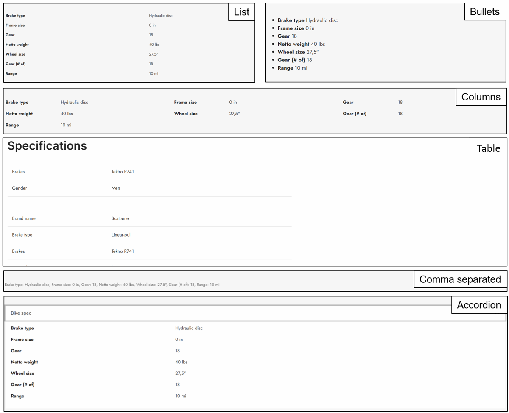Screen dimensions: 509x413
Task: Click Wheel size bullet item
Action: (x=298, y=52)
